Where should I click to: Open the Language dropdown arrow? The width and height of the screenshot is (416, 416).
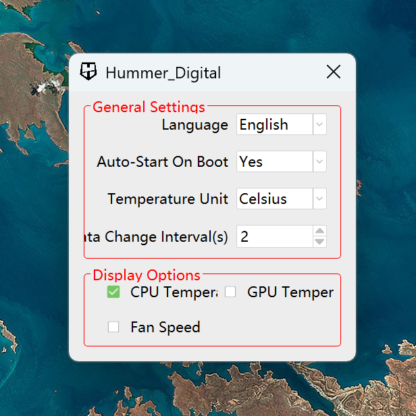pos(319,124)
